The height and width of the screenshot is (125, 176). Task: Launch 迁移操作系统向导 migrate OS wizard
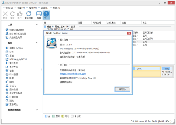pos(16,34)
